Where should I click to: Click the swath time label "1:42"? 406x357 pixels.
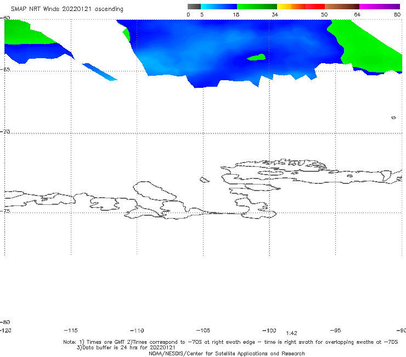[291, 333]
